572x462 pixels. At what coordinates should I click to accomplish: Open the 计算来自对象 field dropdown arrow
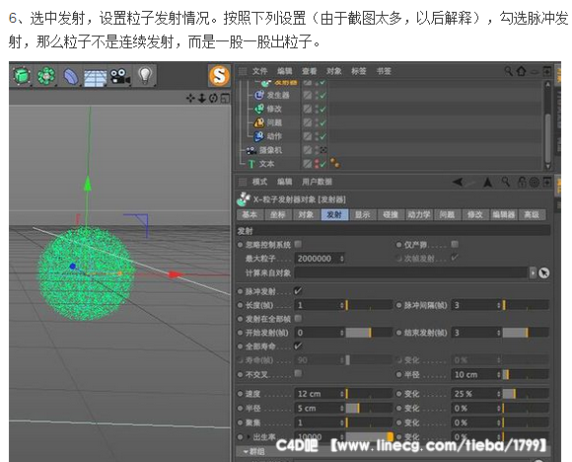(x=533, y=272)
